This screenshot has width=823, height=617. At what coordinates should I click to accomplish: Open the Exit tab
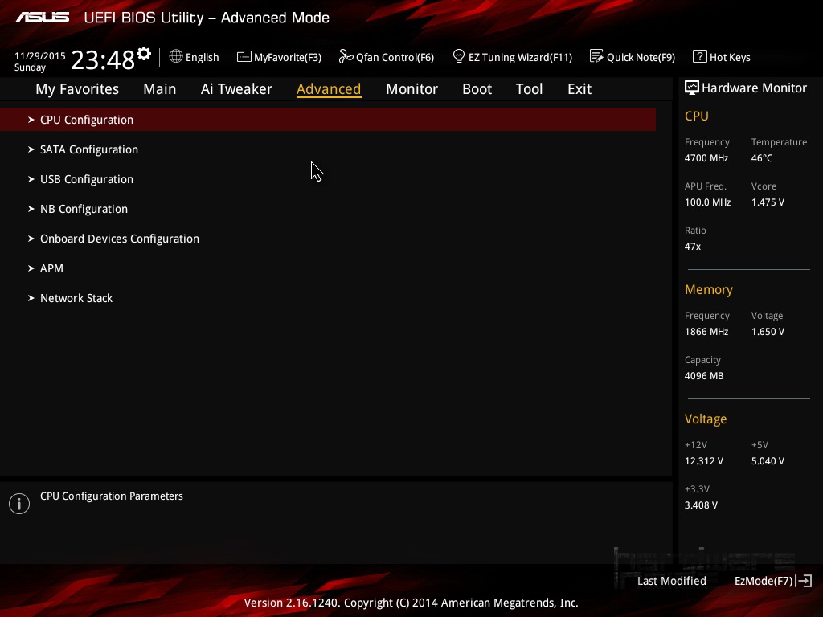pyautogui.click(x=579, y=89)
